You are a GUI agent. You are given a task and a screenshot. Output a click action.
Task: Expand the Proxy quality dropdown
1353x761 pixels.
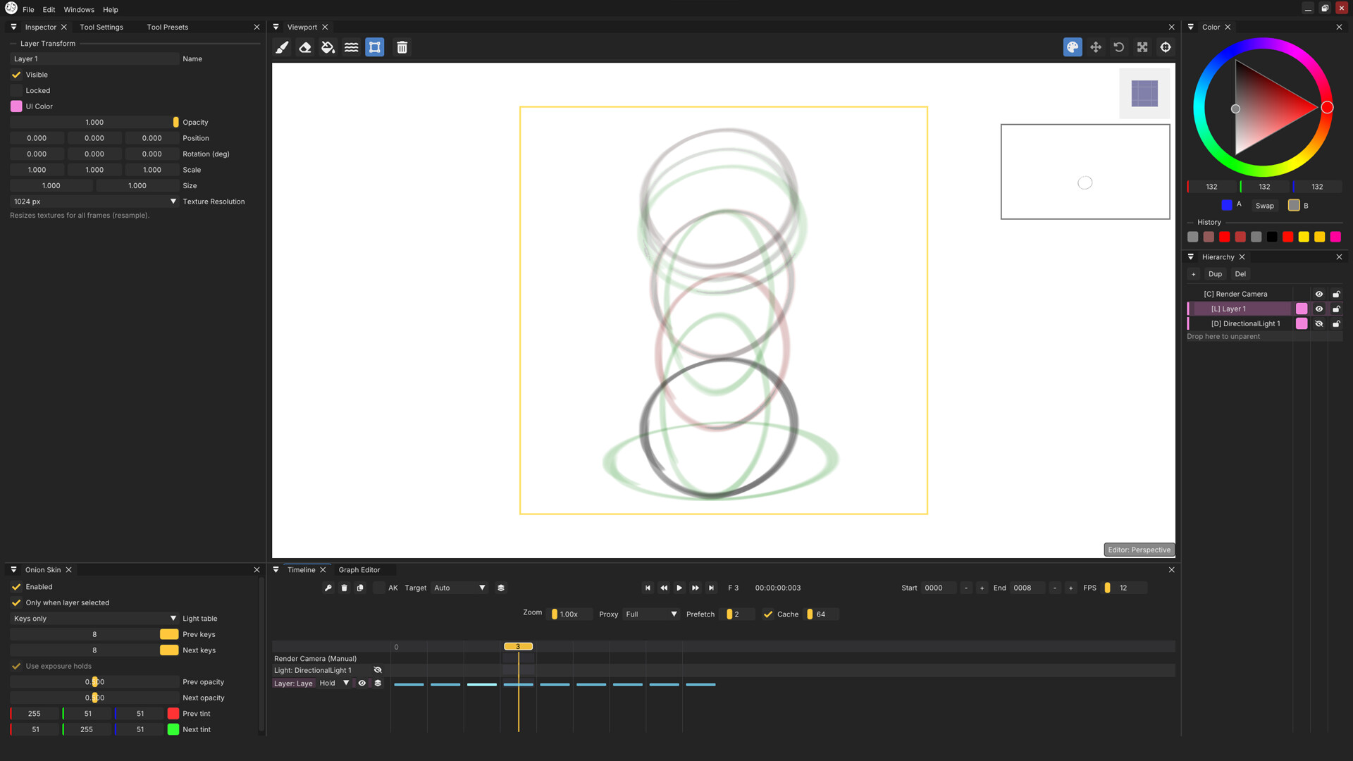650,614
